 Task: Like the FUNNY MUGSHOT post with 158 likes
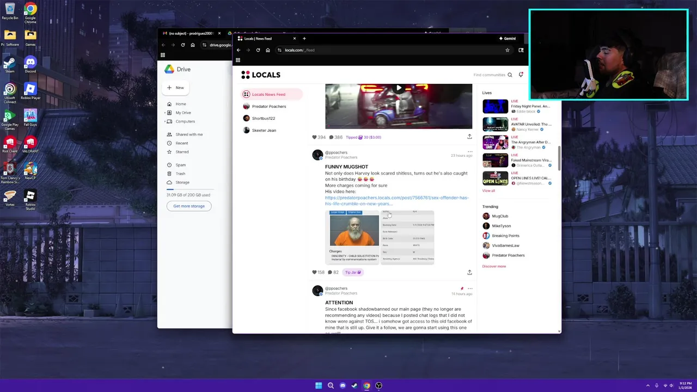coord(314,272)
